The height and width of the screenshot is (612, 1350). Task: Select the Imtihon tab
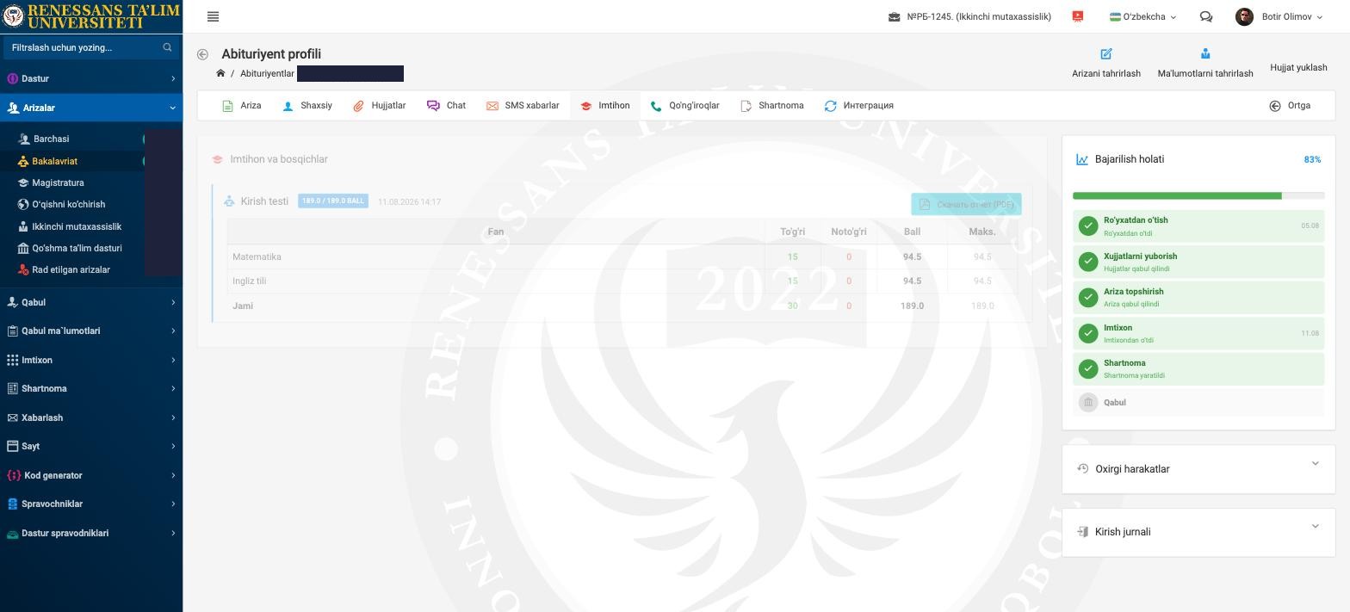click(604, 106)
